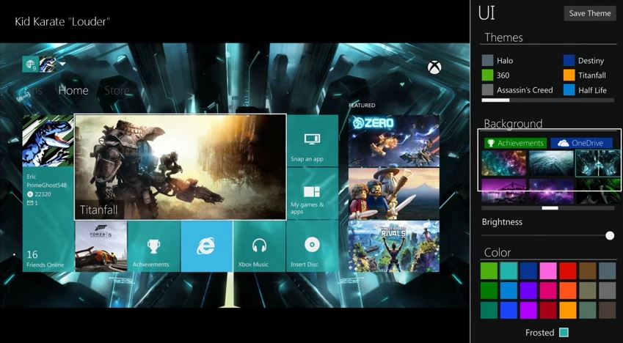Open the LEGO Hobbit featured tile
The image size is (623, 343).
(394, 193)
